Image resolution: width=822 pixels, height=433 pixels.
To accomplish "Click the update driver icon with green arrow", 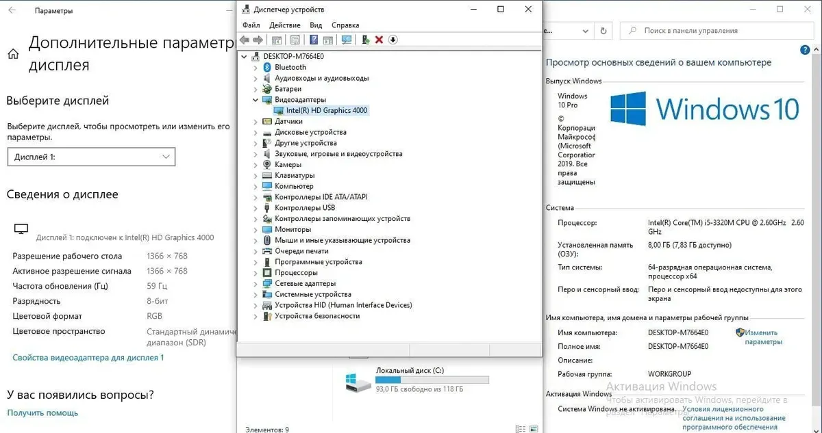I will coord(366,40).
